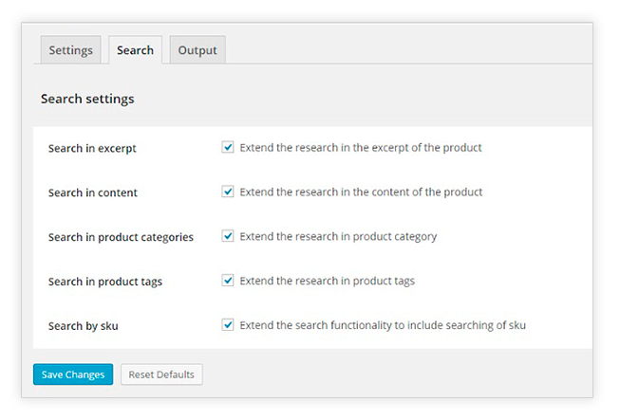
Task: Click the 'Search settings' section heading
Action: tap(87, 99)
